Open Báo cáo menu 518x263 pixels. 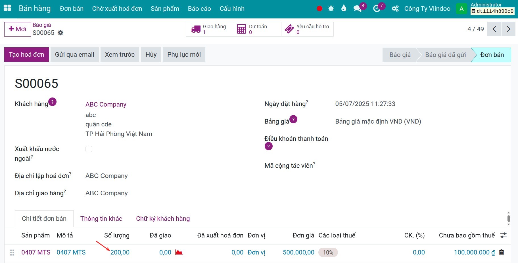pos(199,9)
